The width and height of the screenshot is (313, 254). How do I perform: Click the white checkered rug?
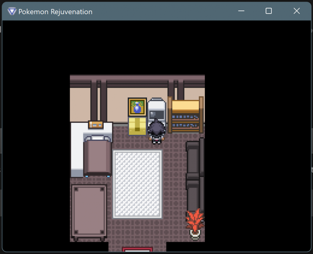tap(137, 184)
